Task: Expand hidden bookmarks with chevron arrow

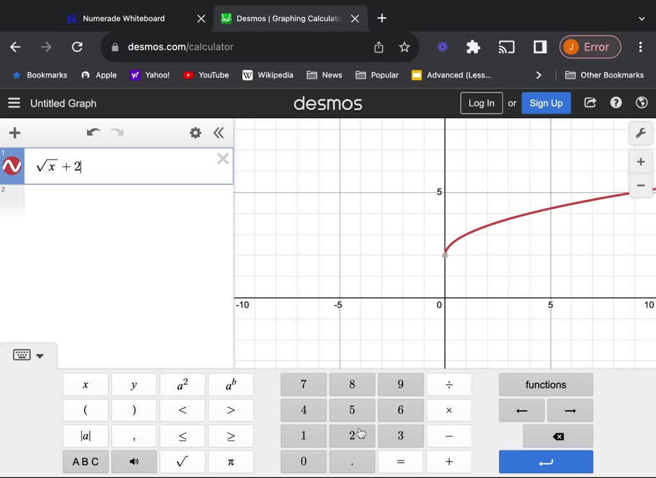Action: coord(539,75)
